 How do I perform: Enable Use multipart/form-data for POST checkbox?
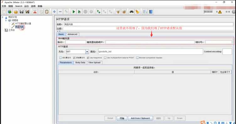[105, 58]
